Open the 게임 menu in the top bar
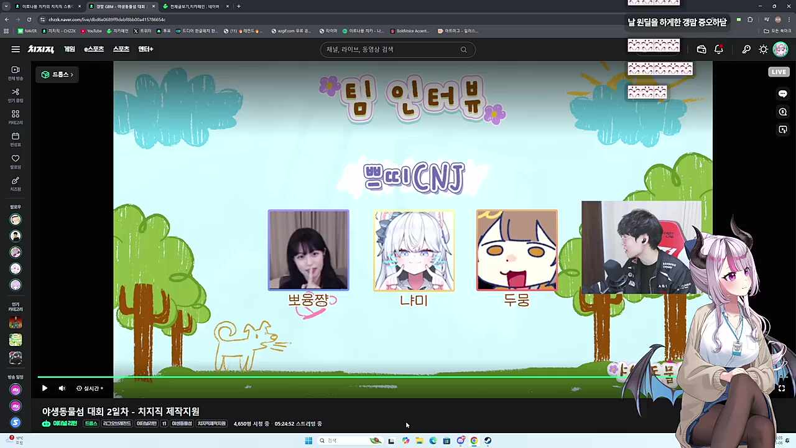Image resolution: width=796 pixels, height=448 pixels. click(70, 49)
